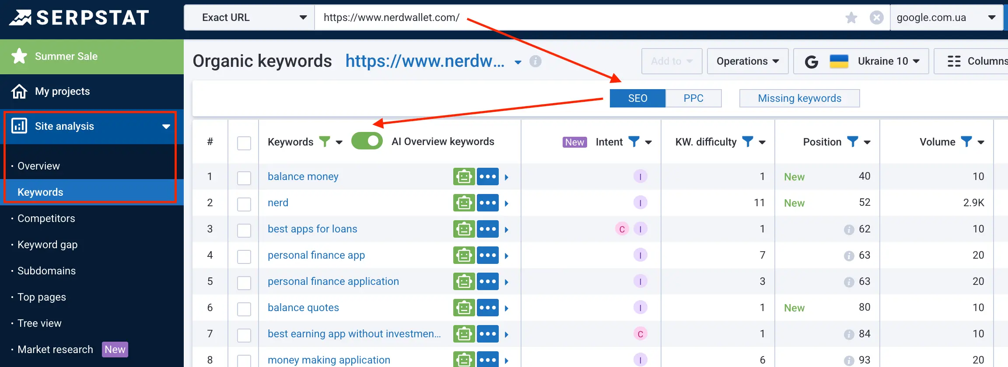Click the Intent column filter funnel icon
1008x367 pixels.
click(x=634, y=142)
